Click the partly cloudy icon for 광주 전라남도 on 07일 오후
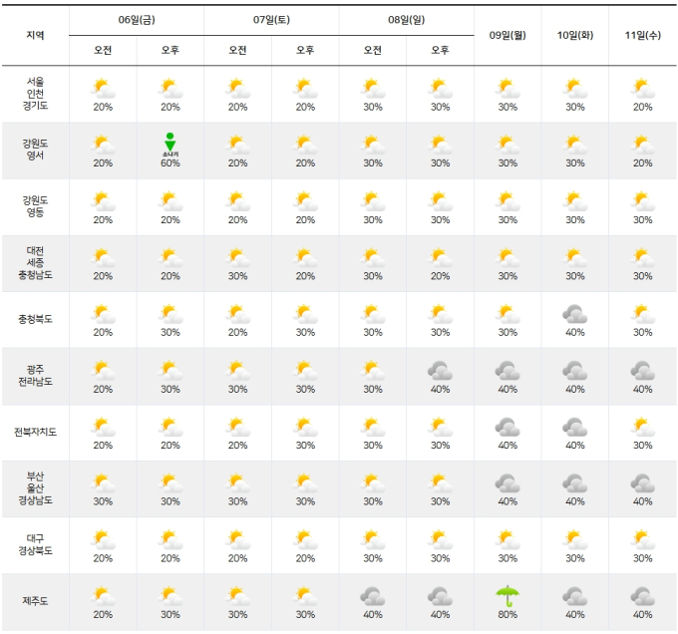This screenshot has width=678, height=634. click(305, 371)
